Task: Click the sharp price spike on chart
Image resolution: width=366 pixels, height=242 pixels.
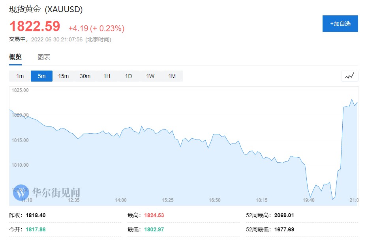Action: click(x=342, y=138)
